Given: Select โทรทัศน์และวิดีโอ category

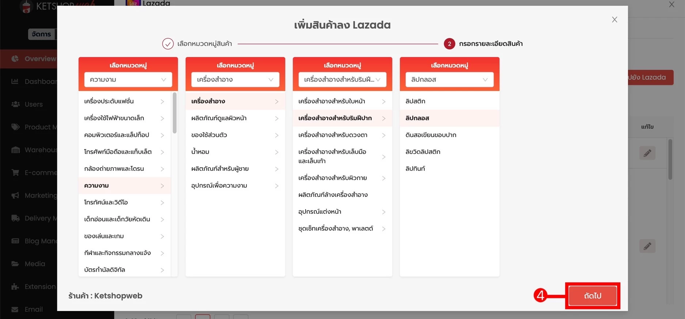Looking at the screenshot, I should pyautogui.click(x=124, y=202).
